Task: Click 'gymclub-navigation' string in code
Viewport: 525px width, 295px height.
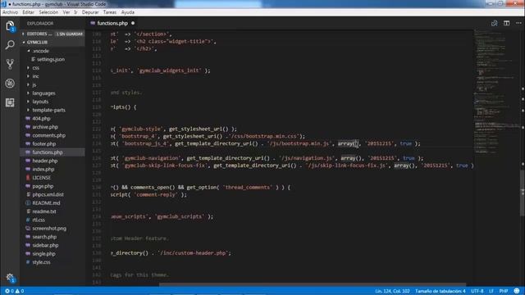Action: tap(153, 158)
